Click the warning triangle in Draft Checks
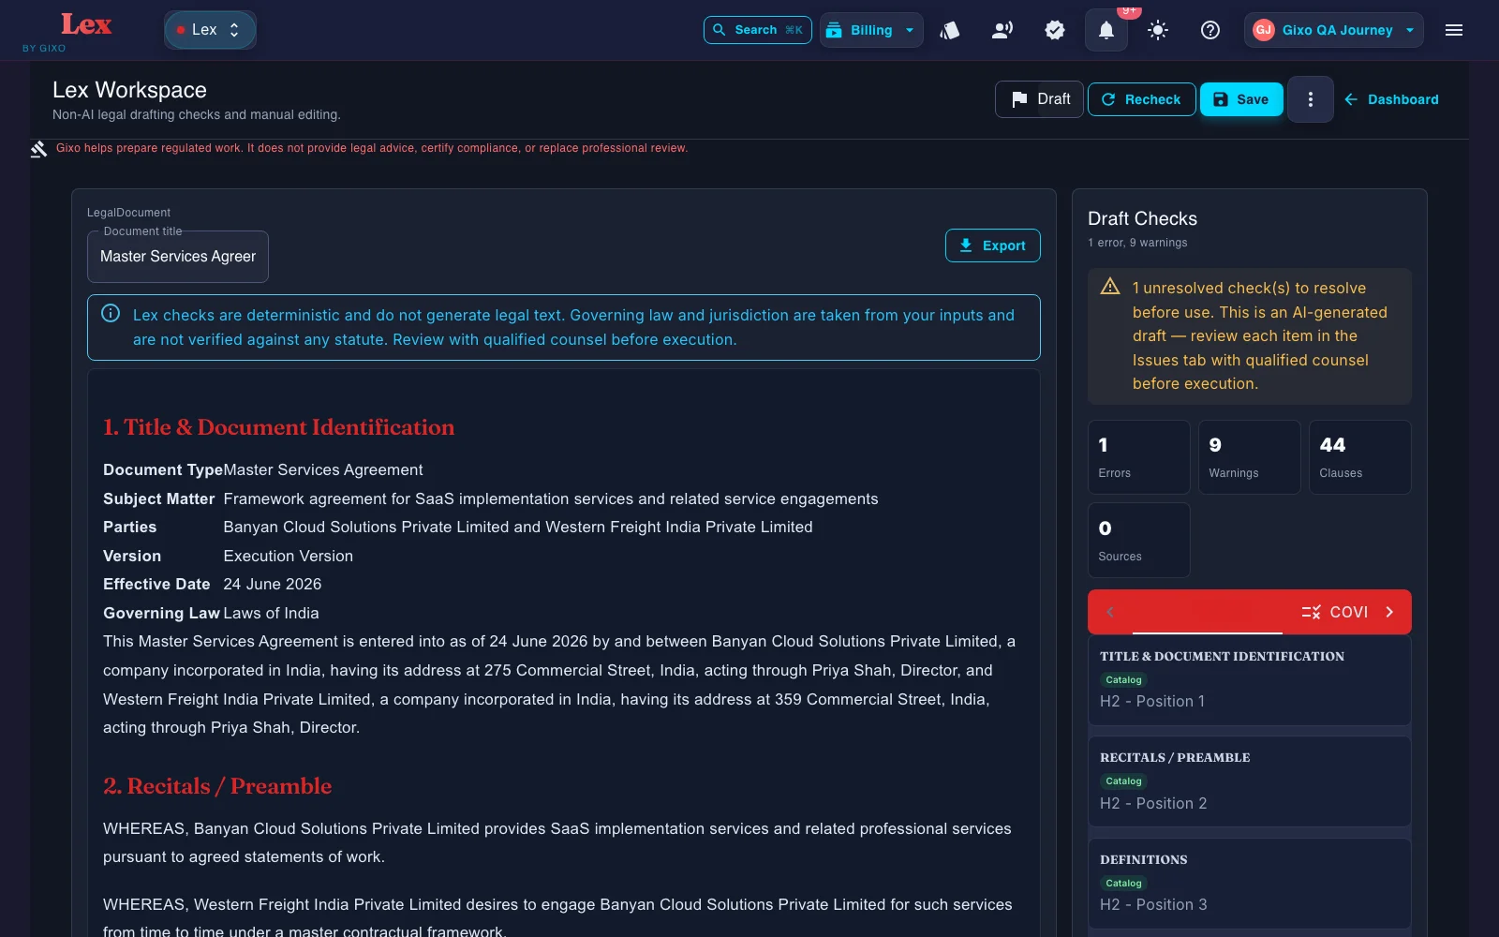The width and height of the screenshot is (1499, 937). 1110,287
